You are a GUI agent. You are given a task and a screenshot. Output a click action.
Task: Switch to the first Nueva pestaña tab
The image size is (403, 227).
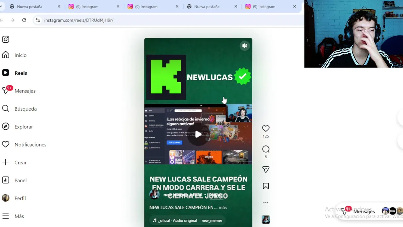pos(30,6)
